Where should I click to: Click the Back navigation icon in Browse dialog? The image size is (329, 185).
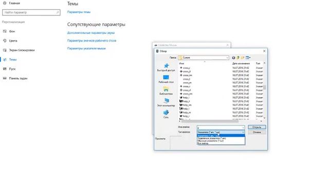click(x=233, y=58)
